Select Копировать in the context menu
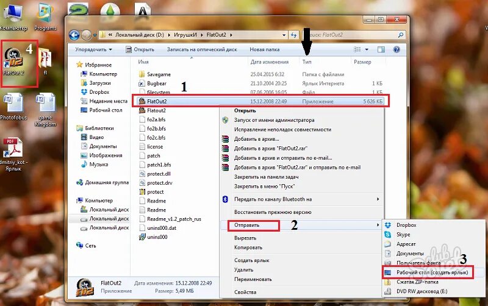Screen dimensions: 488x306 click(248, 247)
